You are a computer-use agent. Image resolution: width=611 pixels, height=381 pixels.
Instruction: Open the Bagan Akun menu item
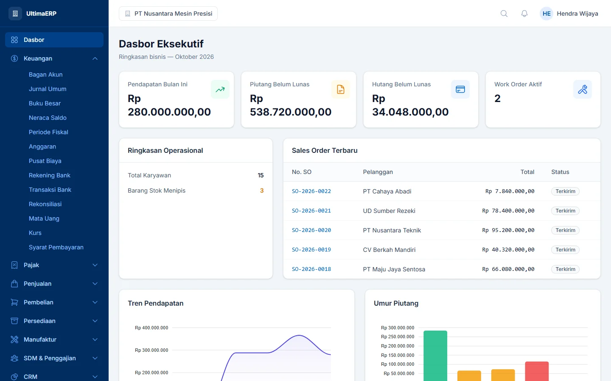46,75
